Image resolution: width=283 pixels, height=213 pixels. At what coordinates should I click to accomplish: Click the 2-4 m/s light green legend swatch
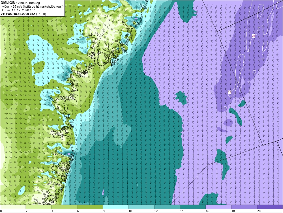tap(38, 207)
